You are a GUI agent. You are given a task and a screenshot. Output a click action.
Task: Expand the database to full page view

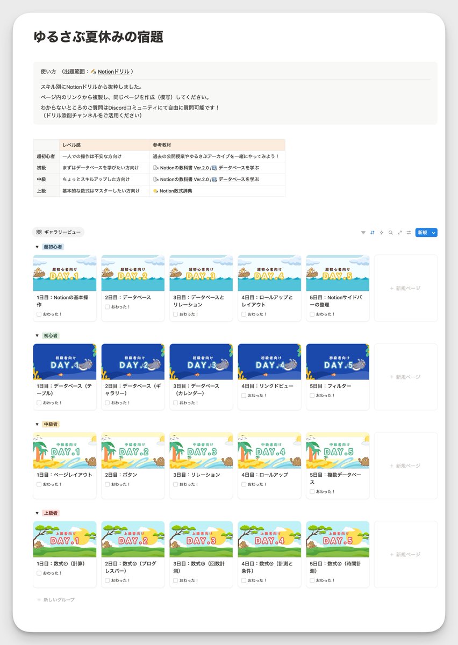pos(399,232)
